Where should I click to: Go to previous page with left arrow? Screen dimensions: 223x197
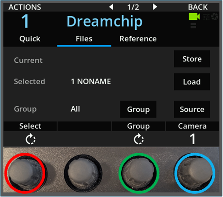pyautogui.click(x=111, y=7)
